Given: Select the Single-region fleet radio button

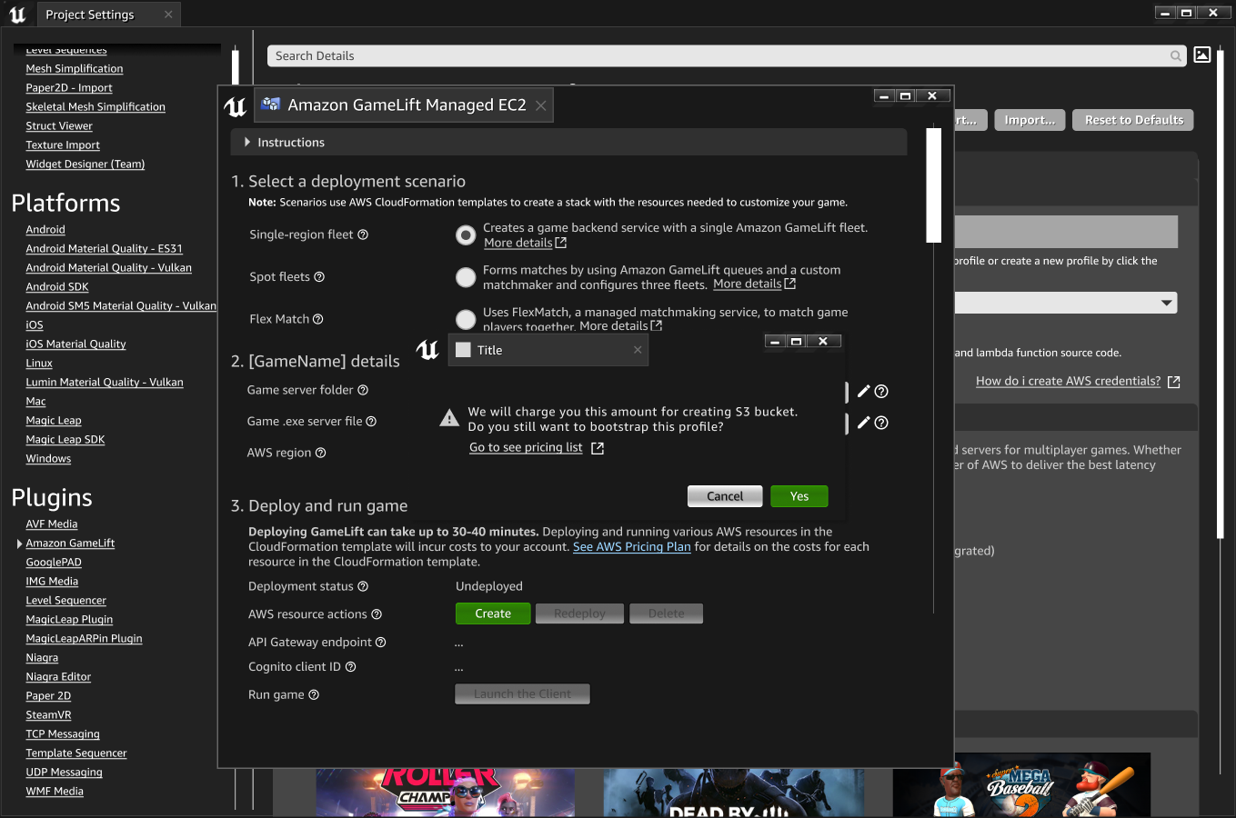Looking at the screenshot, I should 466,235.
